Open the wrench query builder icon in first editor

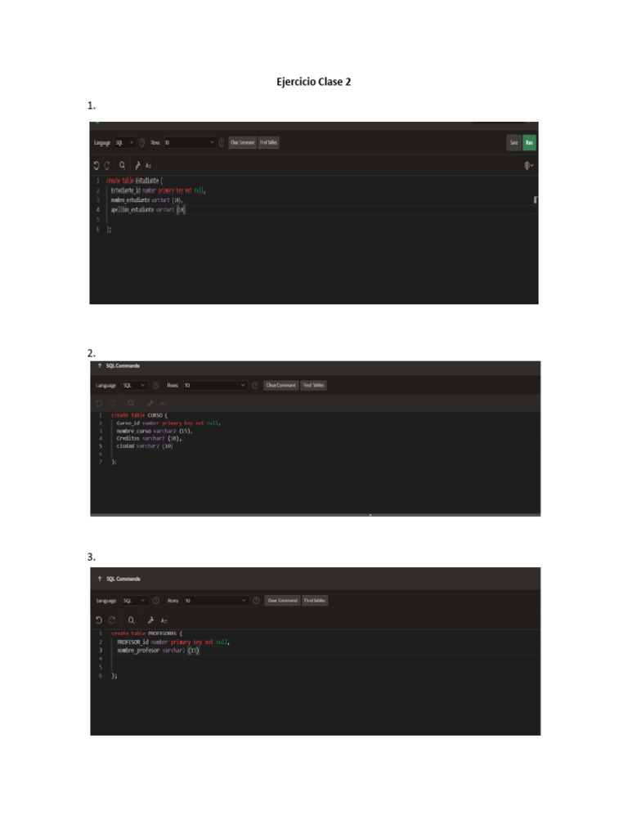point(137,165)
